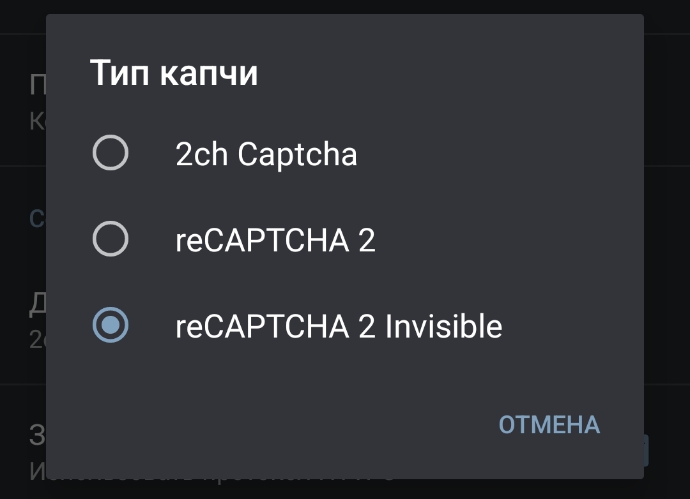Screen dimensions: 690x499
Task: Click empty space right of "2ch Captcha"
Action: click(498, 154)
